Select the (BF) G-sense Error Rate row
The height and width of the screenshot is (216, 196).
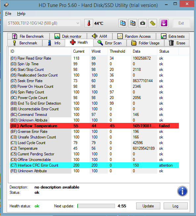94,132
